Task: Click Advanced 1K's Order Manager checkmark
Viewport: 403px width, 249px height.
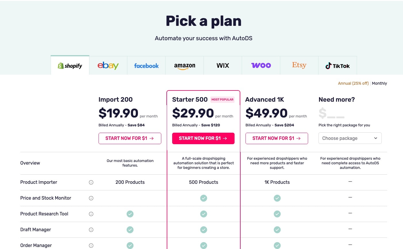Action: tap(277, 246)
